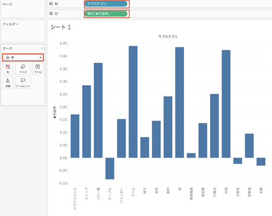This screenshot has height=216, width=272.
Task: Click the 行 (Rows) shelf icon
Action: tap(51, 13)
